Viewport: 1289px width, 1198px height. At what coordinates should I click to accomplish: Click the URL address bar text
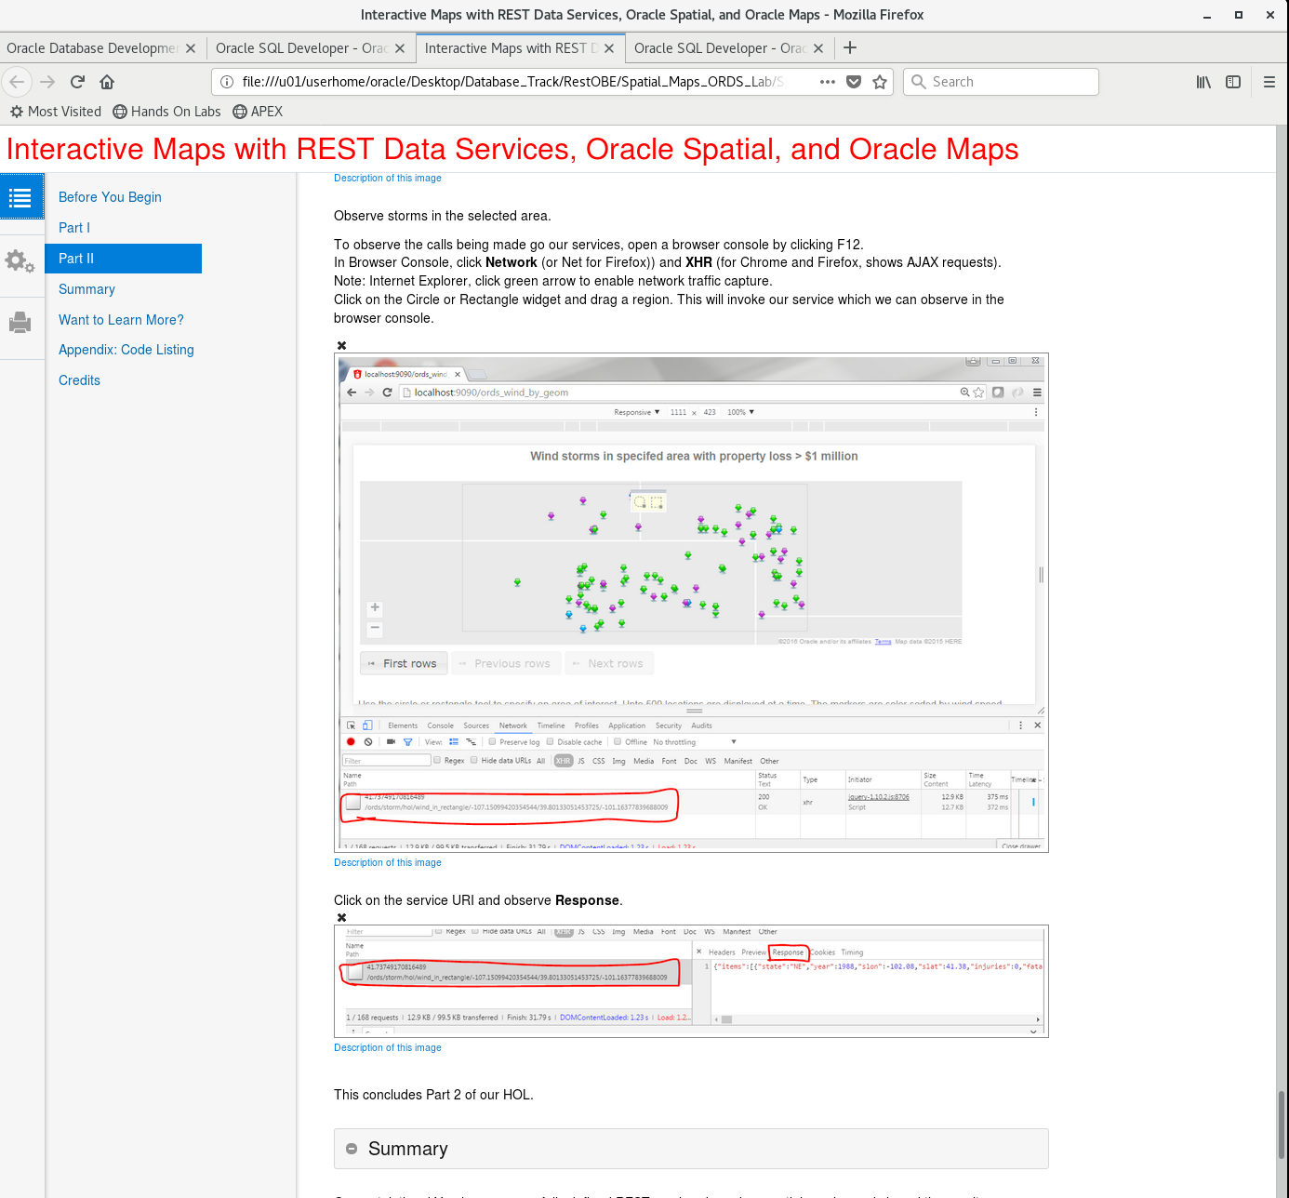coord(512,82)
